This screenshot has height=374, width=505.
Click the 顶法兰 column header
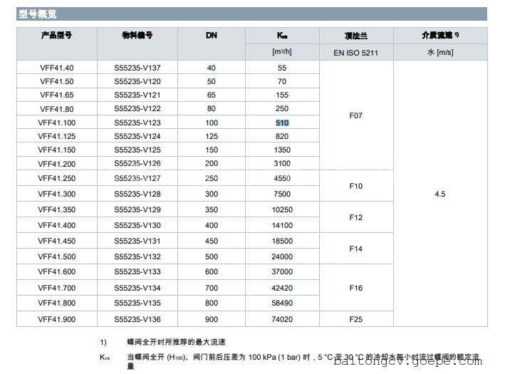point(355,35)
